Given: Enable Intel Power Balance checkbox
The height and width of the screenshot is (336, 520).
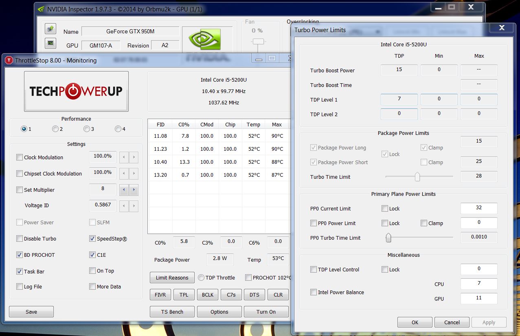Looking at the screenshot, I should click(x=314, y=292).
